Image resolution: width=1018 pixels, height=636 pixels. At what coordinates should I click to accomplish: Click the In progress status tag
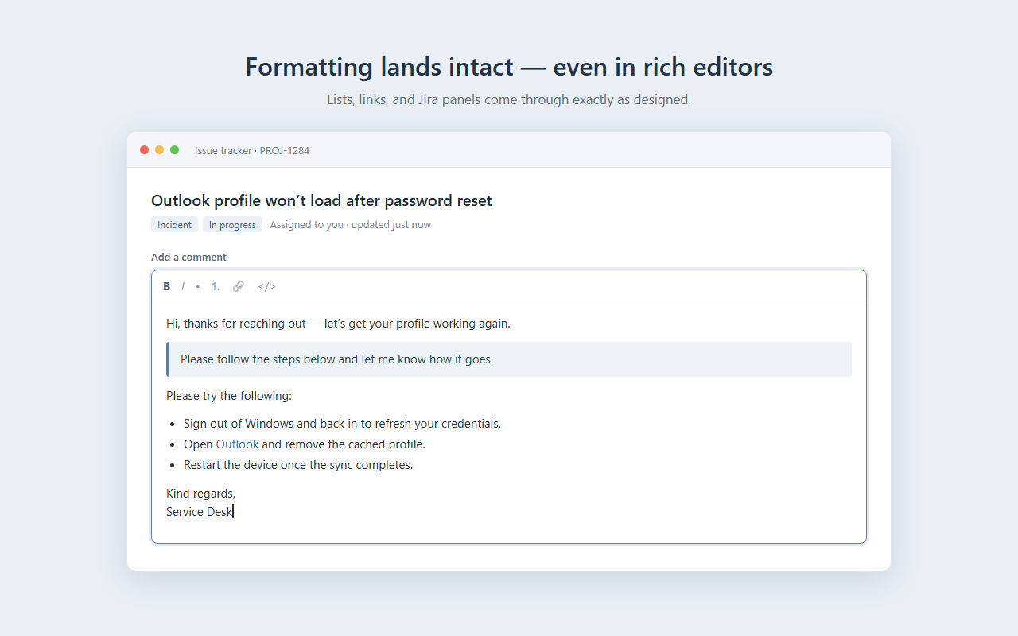(x=232, y=225)
